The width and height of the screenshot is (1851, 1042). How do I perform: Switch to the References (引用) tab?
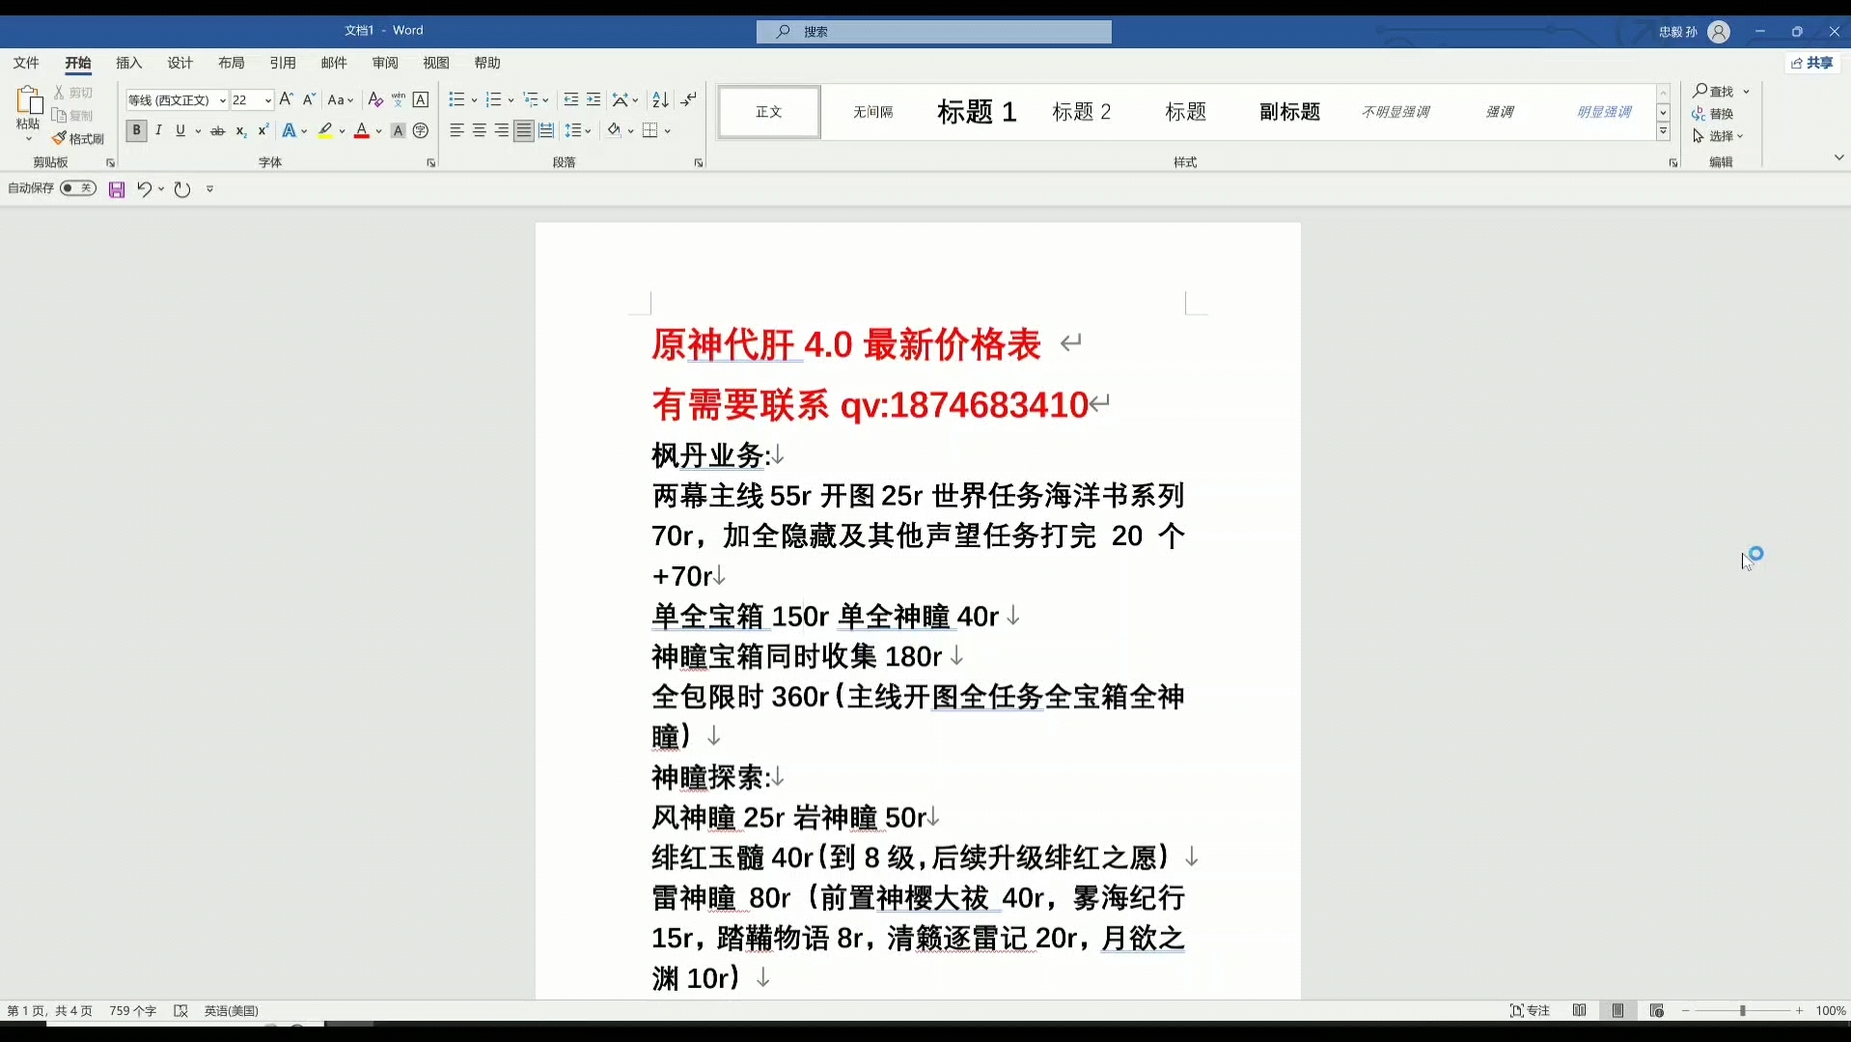coord(283,63)
